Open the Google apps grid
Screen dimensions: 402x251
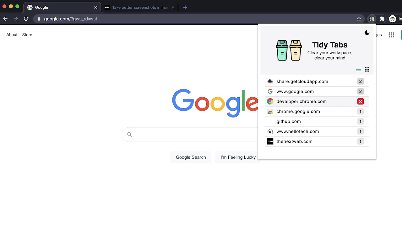tap(391, 35)
